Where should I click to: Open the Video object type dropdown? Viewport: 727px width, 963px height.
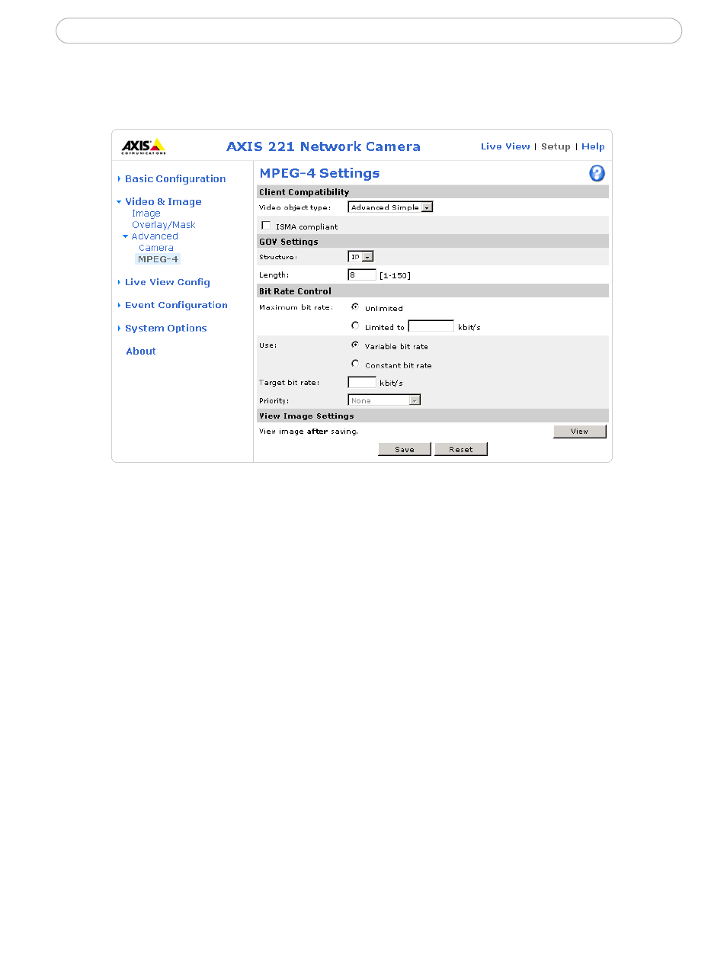point(390,207)
